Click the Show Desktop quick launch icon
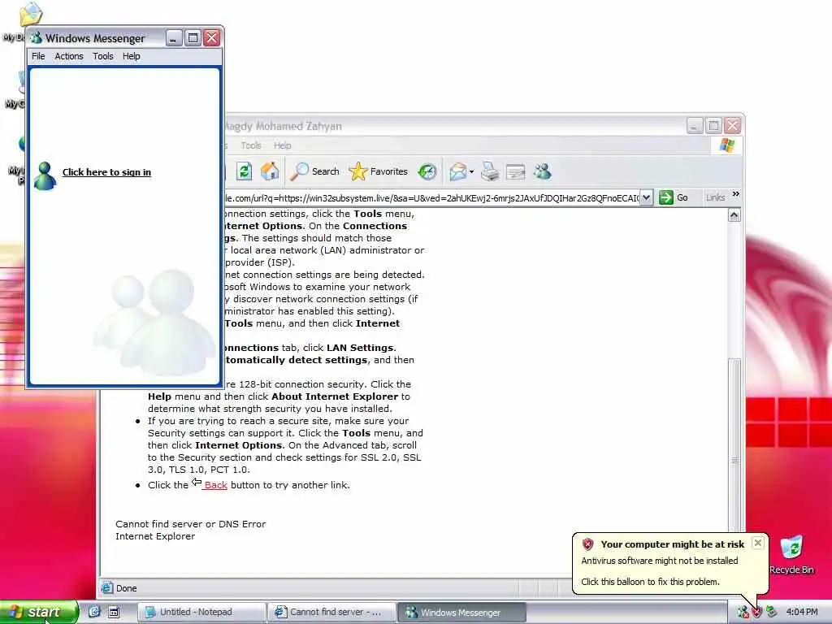The height and width of the screenshot is (624, 832). (114, 612)
